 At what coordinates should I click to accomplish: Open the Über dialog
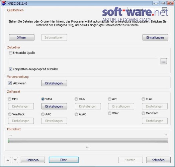[x=64, y=160]
